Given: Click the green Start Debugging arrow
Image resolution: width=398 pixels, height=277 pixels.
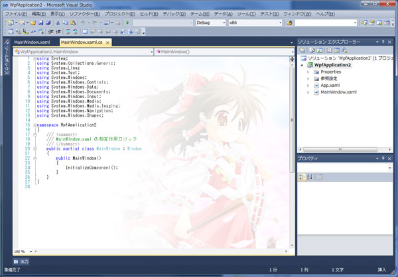Looking at the screenshot, I should click(x=127, y=23).
